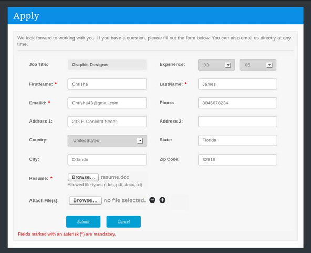Viewport: 311px width, 253px height.
Task: Select the Phone number input field
Action: pyautogui.click(x=237, y=103)
